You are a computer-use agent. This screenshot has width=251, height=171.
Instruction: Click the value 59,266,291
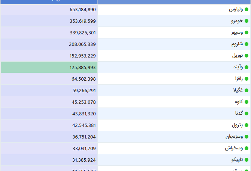[x=84, y=91]
